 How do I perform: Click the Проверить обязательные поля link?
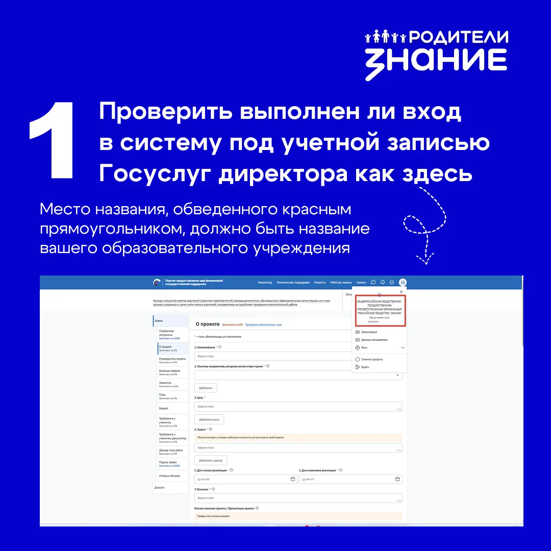coord(263,324)
